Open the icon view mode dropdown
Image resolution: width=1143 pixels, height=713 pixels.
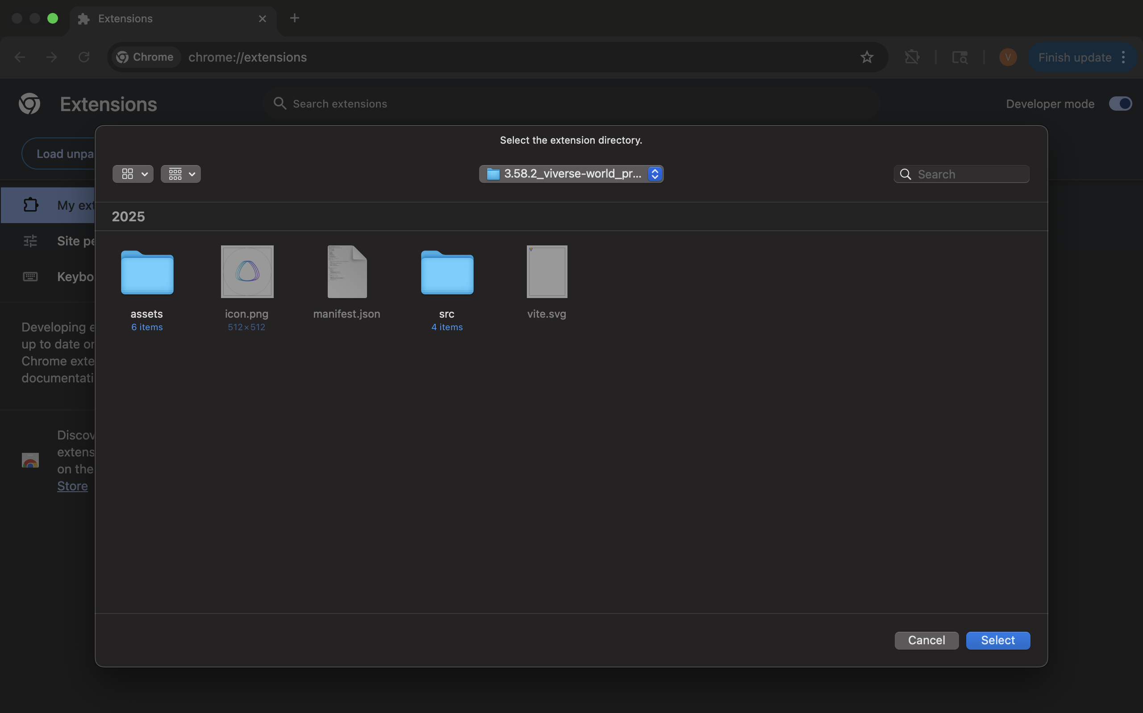[133, 174]
